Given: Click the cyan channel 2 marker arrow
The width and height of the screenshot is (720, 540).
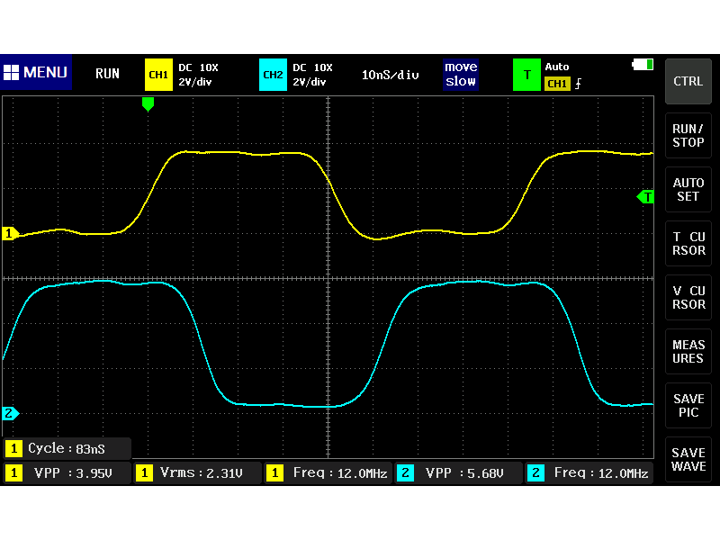Looking at the screenshot, I should click(8, 413).
